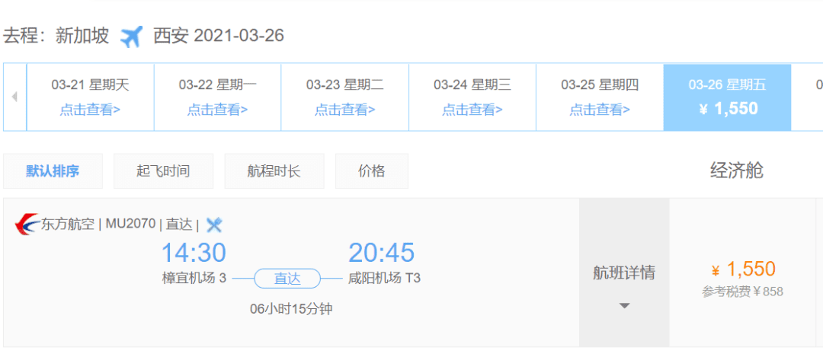
Task: Click the ¥1,550 economy fare price
Action: pos(743,269)
